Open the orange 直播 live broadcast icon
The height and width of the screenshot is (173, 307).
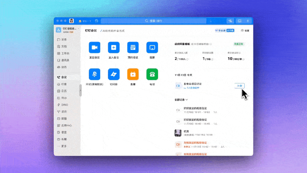coord(133,74)
